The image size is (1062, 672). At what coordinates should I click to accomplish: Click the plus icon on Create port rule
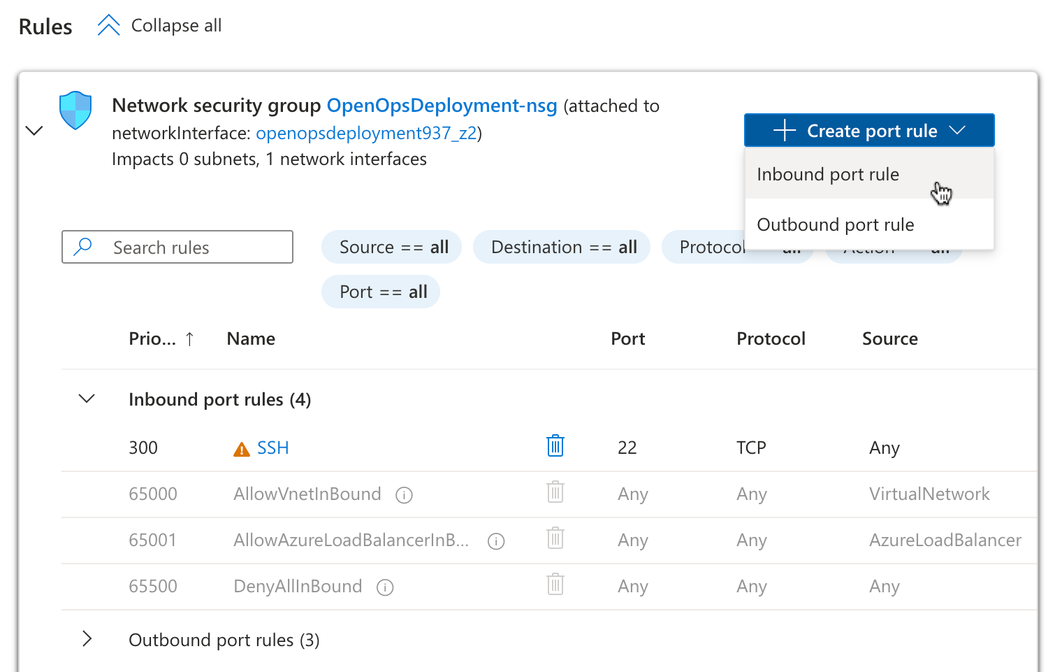(x=787, y=130)
